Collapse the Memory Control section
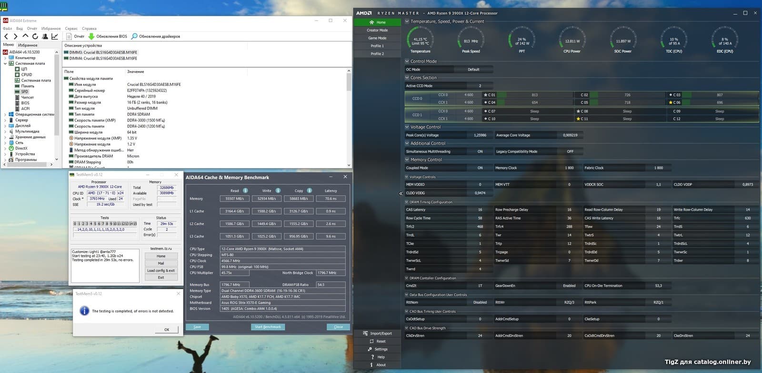 tap(407, 160)
